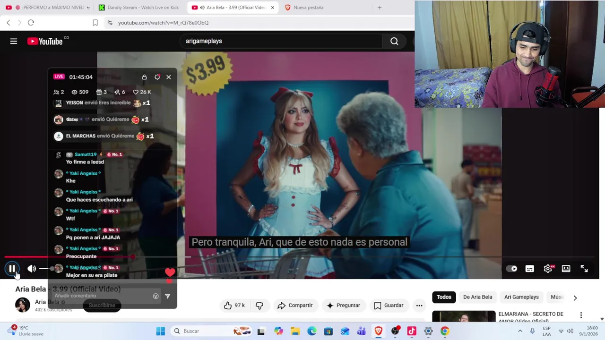Viewport: 605px width, 340px height.
Task: Unlock the live chat overlay padlock
Action: point(144,77)
